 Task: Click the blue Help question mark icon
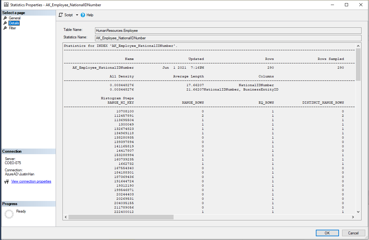pyautogui.click(x=83, y=15)
